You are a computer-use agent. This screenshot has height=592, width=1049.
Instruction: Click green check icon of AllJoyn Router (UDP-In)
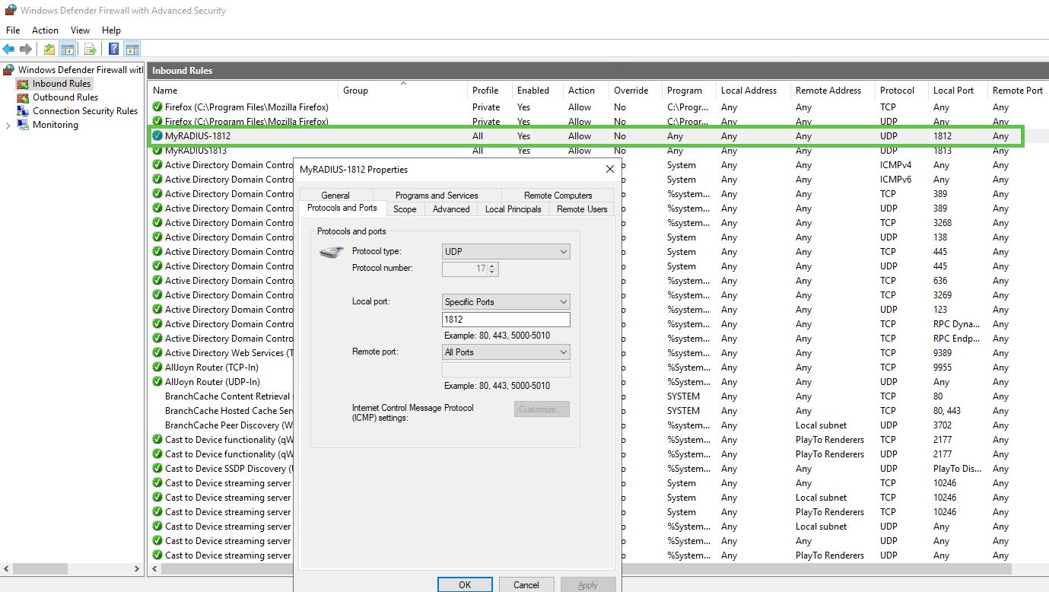[x=157, y=382]
